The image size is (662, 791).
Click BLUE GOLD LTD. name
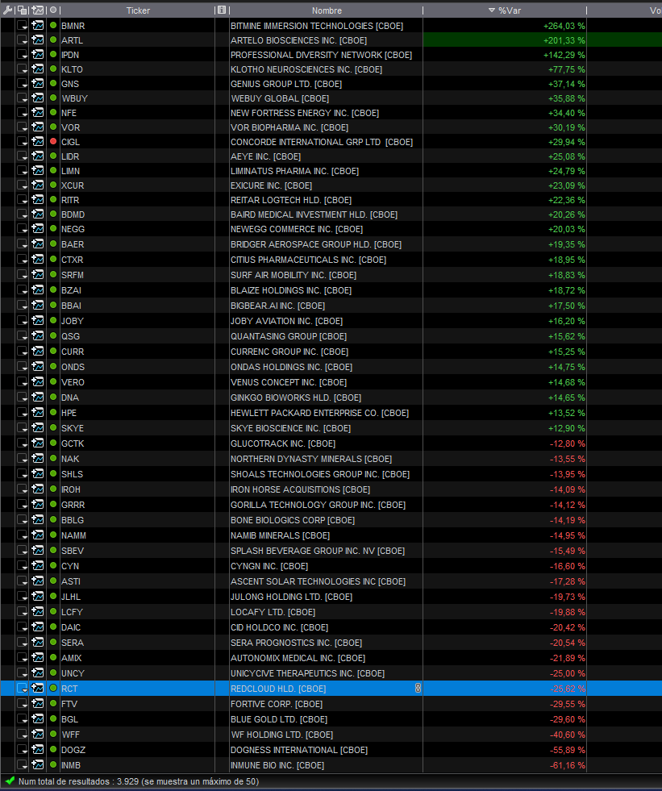279,719
